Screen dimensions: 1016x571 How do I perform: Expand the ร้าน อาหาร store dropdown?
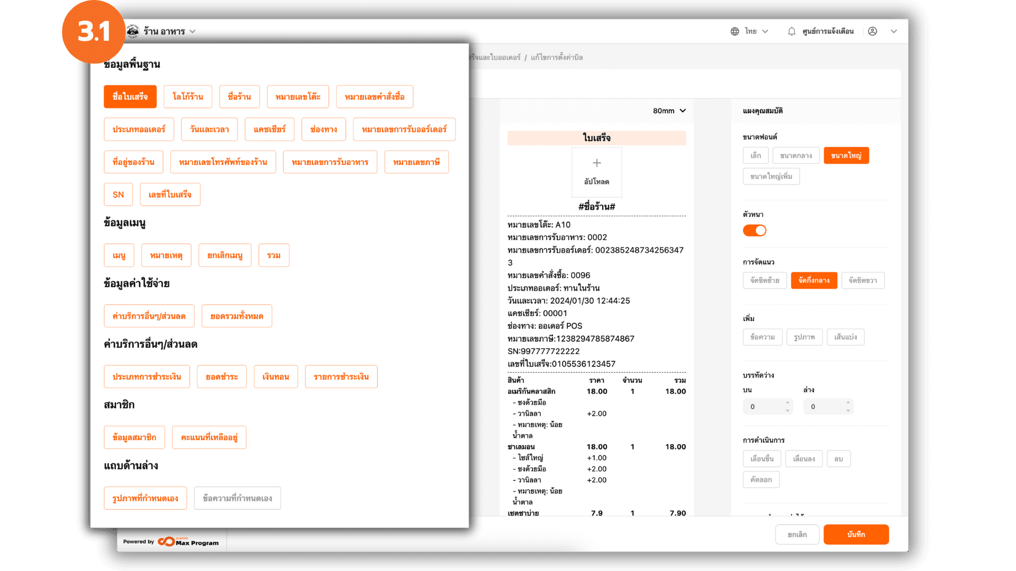193,31
